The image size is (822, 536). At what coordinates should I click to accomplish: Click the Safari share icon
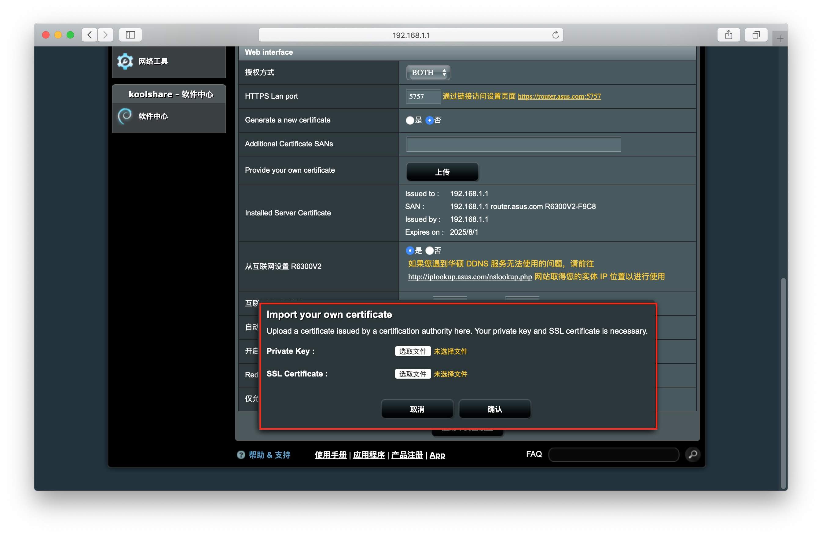tap(728, 35)
